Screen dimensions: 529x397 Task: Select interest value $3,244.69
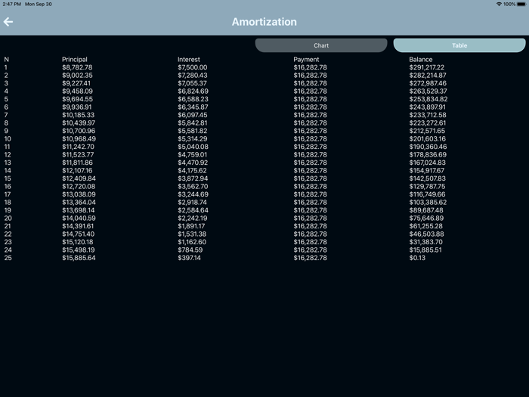tap(193, 194)
